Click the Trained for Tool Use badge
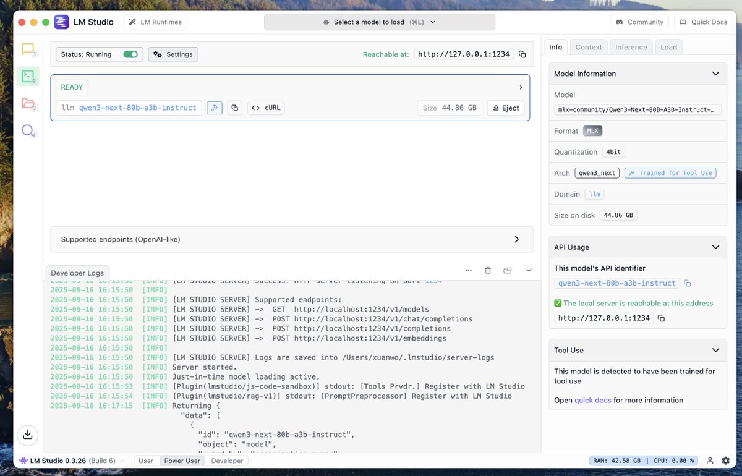This screenshot has height=476, width=742. [x=670, y=173]
